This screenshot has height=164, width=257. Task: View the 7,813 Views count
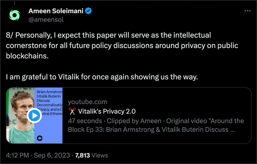tap(91, 155)
